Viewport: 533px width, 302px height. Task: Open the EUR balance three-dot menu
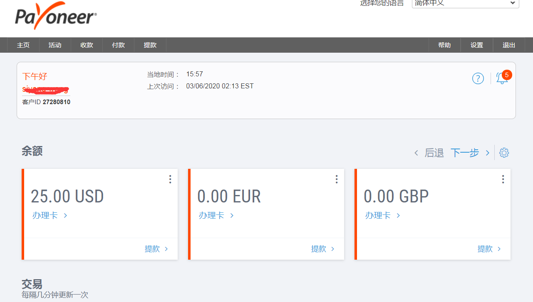click(x=337, y=179)
